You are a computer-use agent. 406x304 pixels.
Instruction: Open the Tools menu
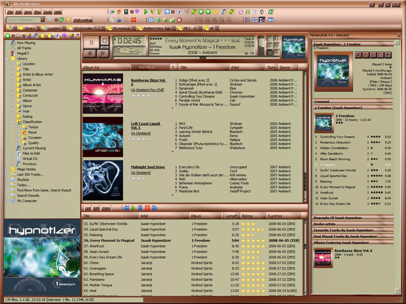48,12
